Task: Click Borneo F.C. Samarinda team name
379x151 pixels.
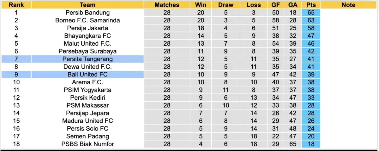Action: 87,20
